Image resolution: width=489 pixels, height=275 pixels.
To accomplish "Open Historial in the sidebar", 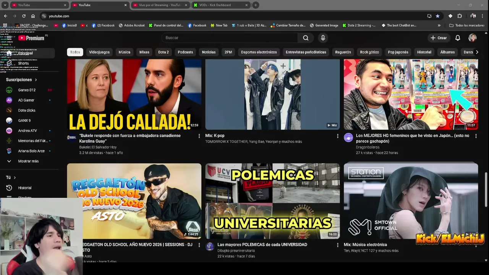I will point(29,188).
